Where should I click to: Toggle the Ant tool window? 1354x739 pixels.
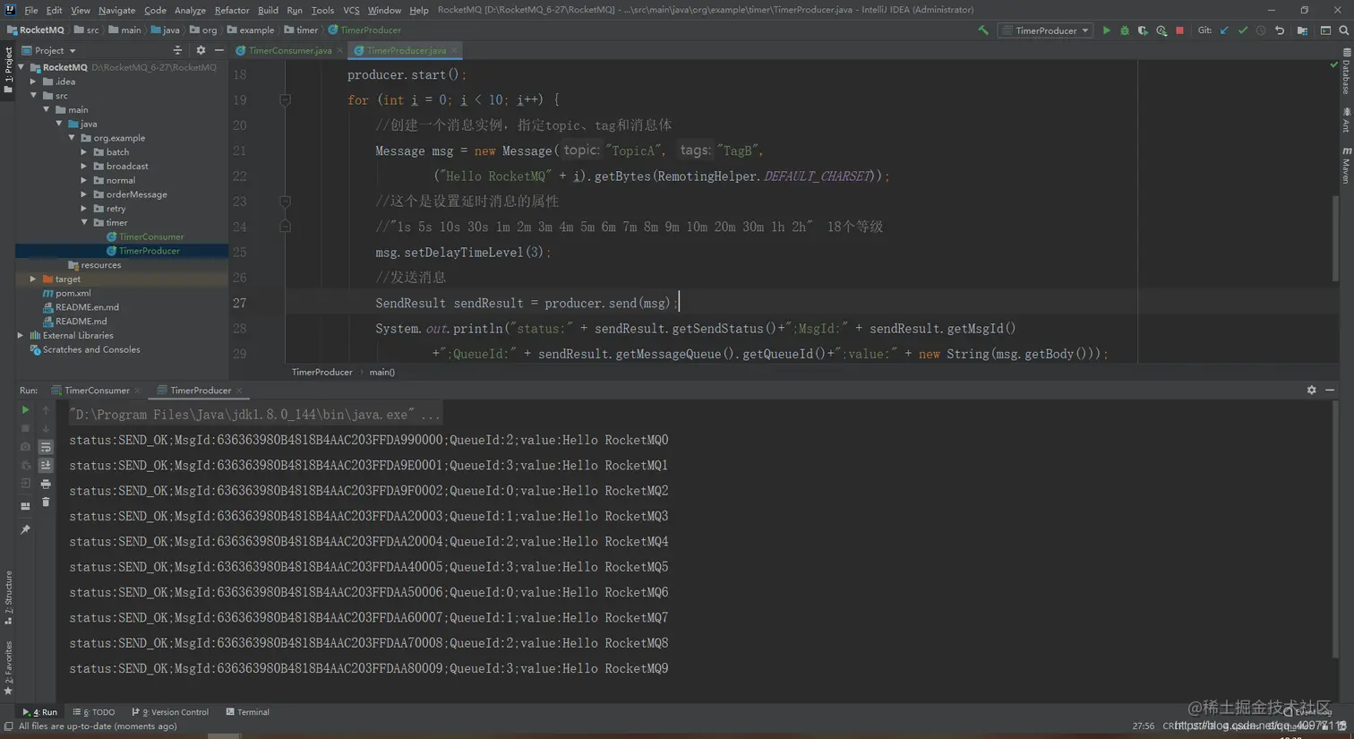(1346, 120)
